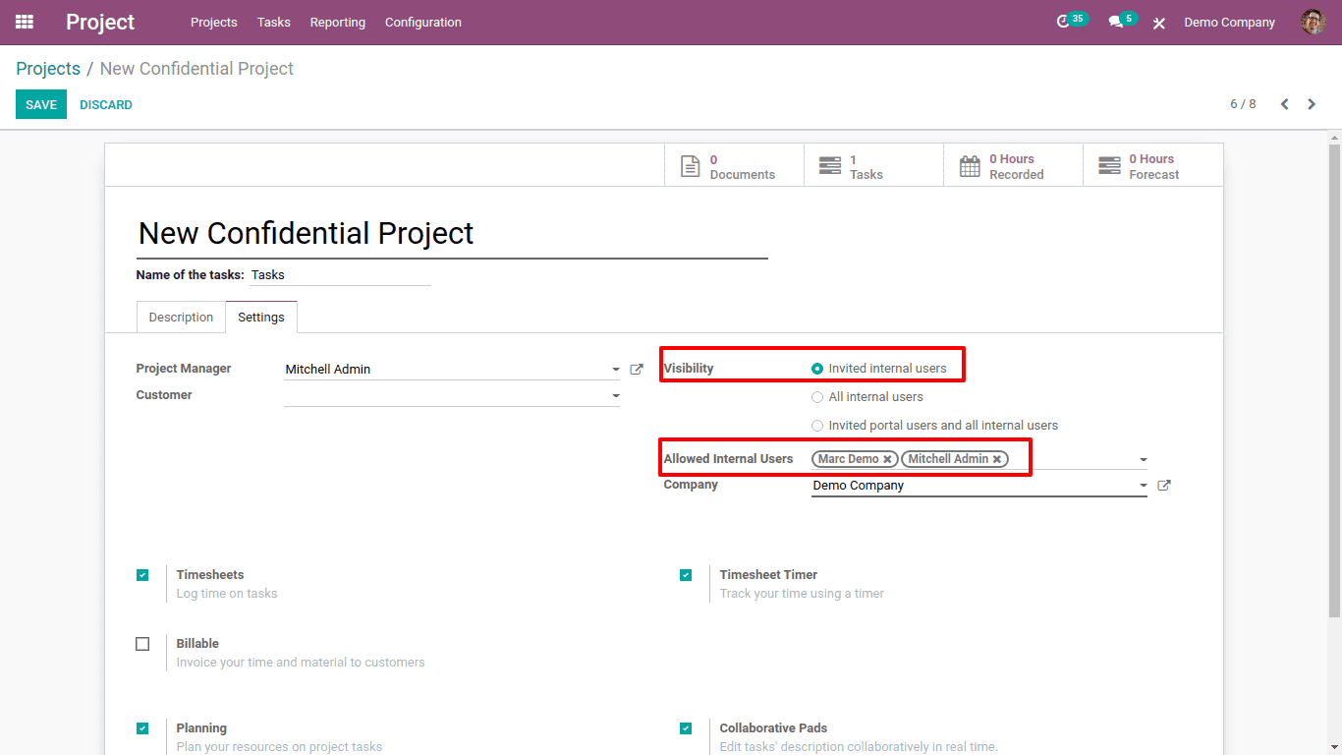Open the Projects menu
This screenshot has width=1342, height=755.
click(214, 22)
